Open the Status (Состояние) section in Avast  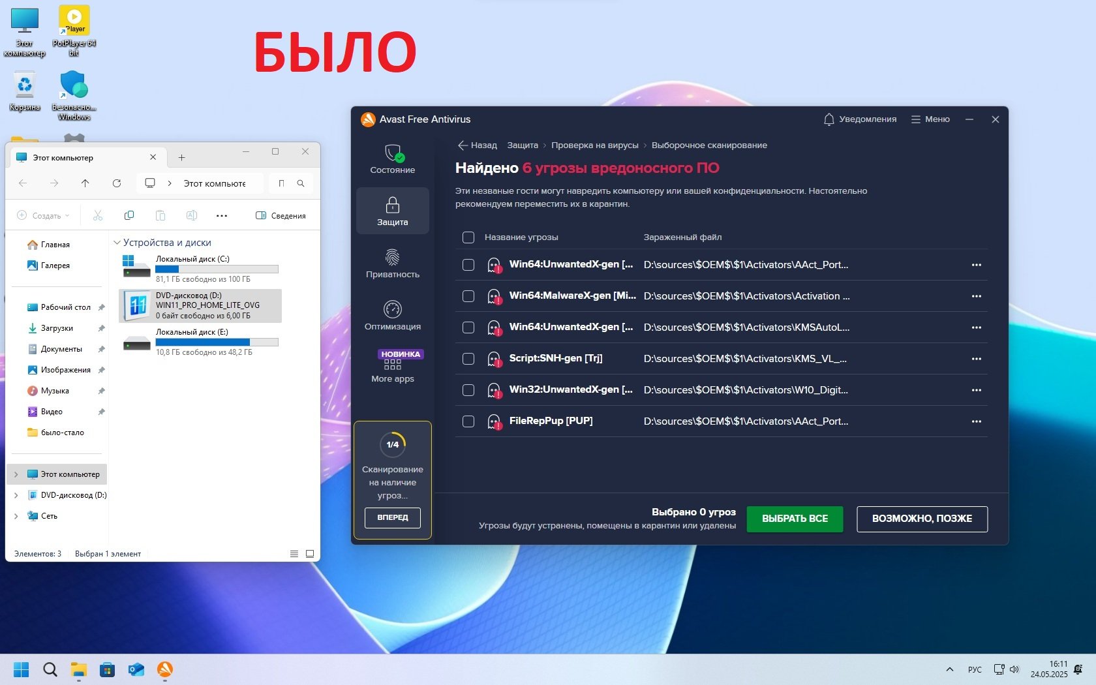pyautogui.click(x=393, y=159)
